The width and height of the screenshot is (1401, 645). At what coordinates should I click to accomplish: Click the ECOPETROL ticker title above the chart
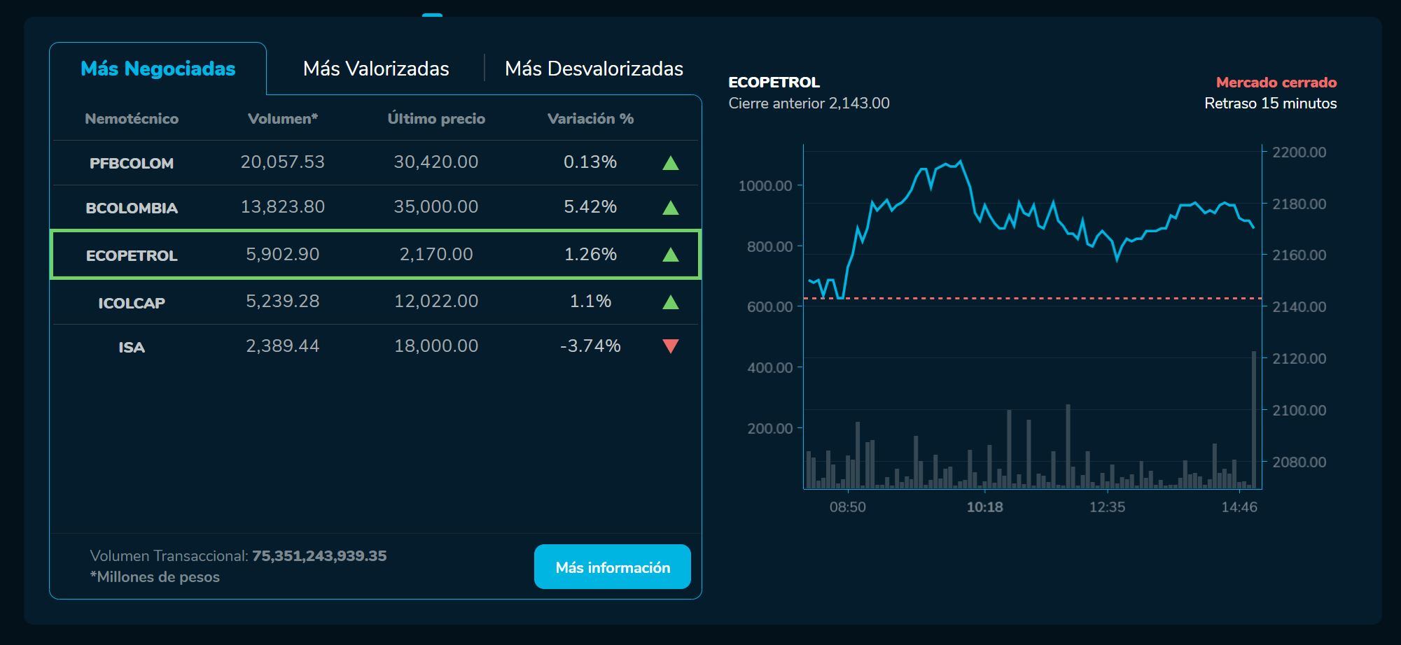(x=774, y=82)
